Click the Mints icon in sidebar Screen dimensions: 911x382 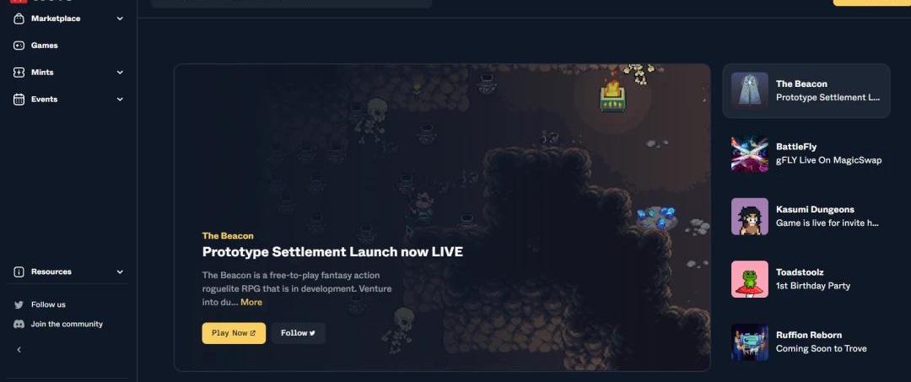[x=19, y=72]
